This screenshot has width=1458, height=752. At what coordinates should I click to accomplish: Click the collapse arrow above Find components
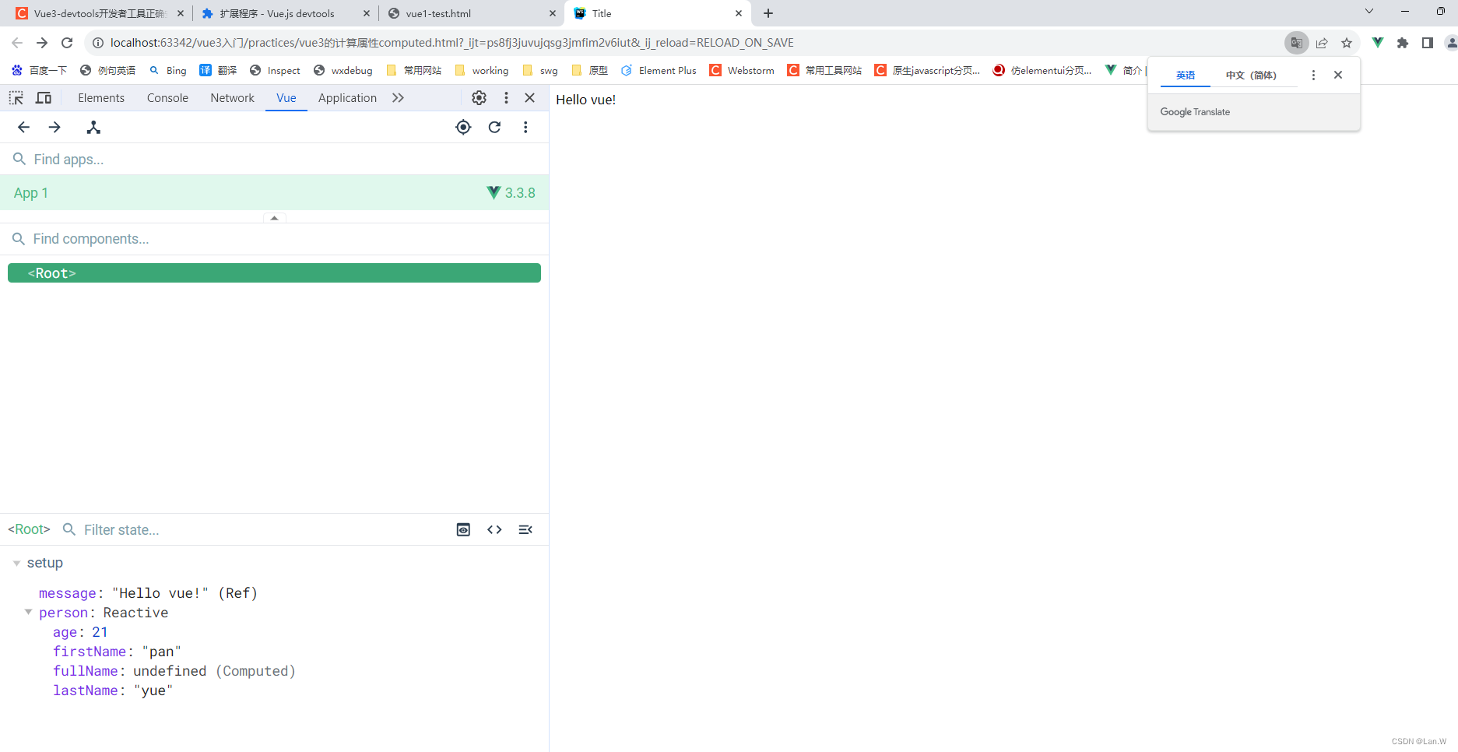(274, 218)
